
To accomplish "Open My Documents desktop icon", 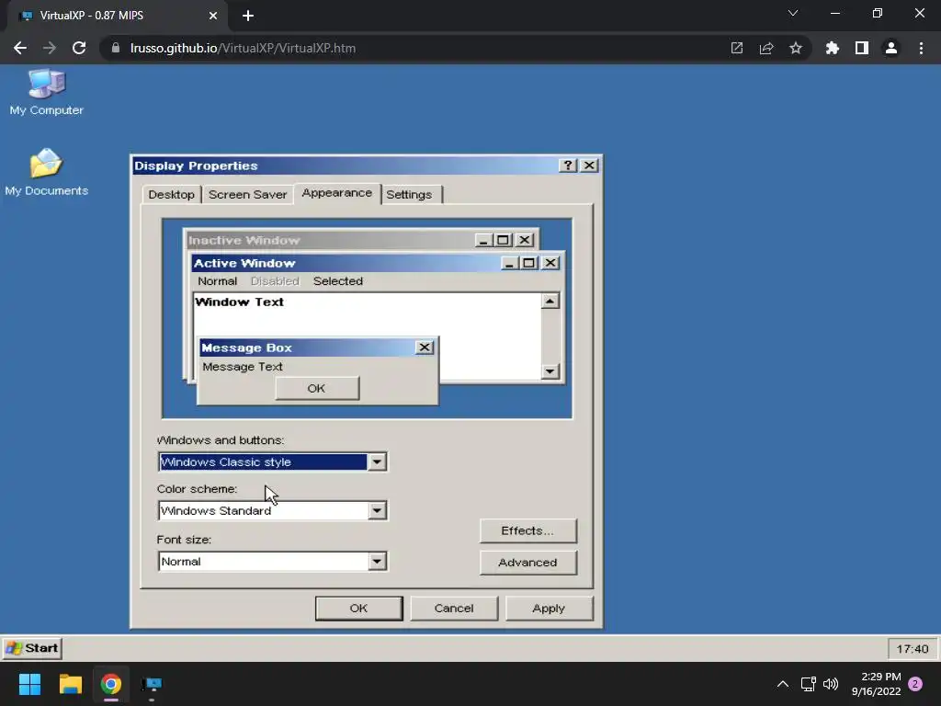I will [x=46, y=172].
